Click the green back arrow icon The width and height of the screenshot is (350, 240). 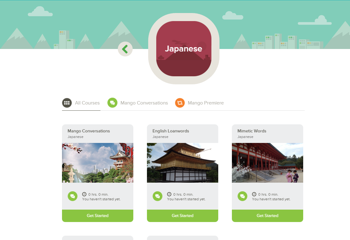click(x=125, y=49)
